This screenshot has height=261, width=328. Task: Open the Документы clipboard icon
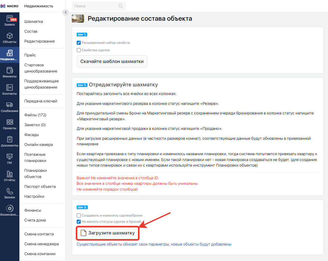pos(10,140)
